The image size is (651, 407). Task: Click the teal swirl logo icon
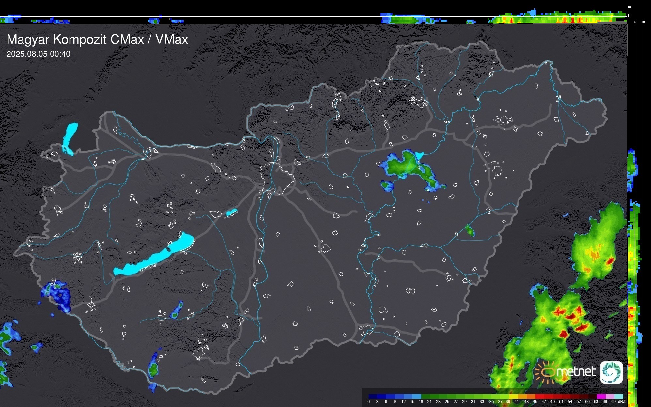point(611,372)
